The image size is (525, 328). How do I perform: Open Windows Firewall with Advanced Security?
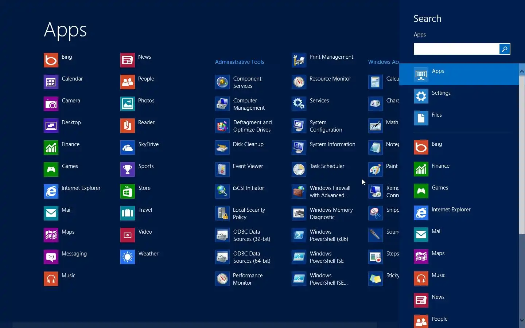coord(299,191)
